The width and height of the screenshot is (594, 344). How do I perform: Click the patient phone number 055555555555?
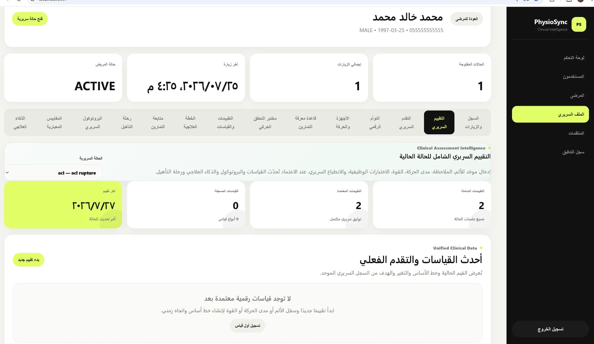[x=426, y=30]
